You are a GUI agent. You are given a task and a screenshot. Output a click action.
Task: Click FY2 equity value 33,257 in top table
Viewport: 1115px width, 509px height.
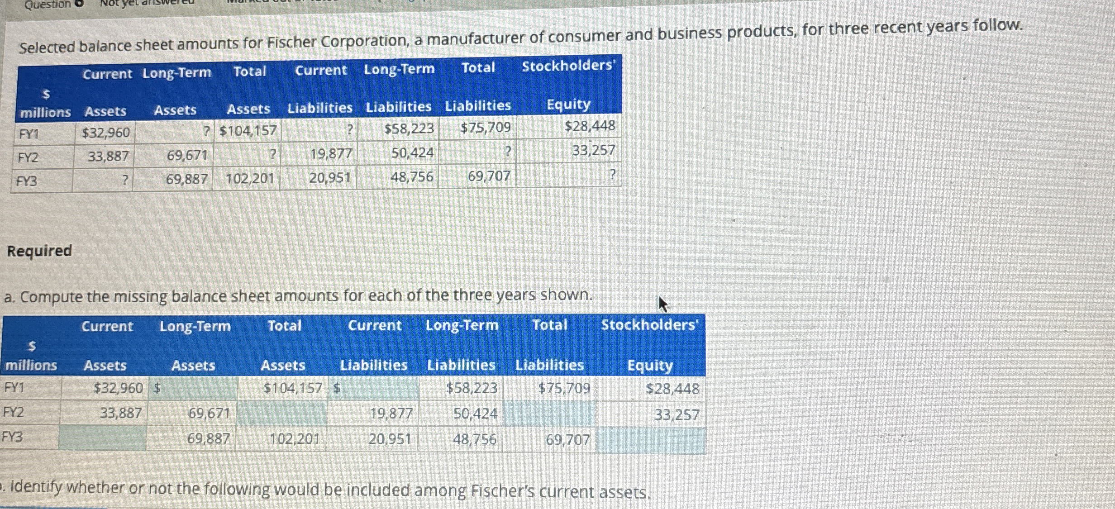click(x=593, y=150)
